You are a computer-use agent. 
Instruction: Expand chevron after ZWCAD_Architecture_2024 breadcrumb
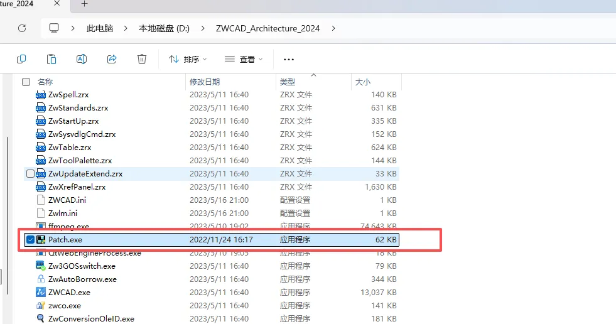tap(333, 28)
